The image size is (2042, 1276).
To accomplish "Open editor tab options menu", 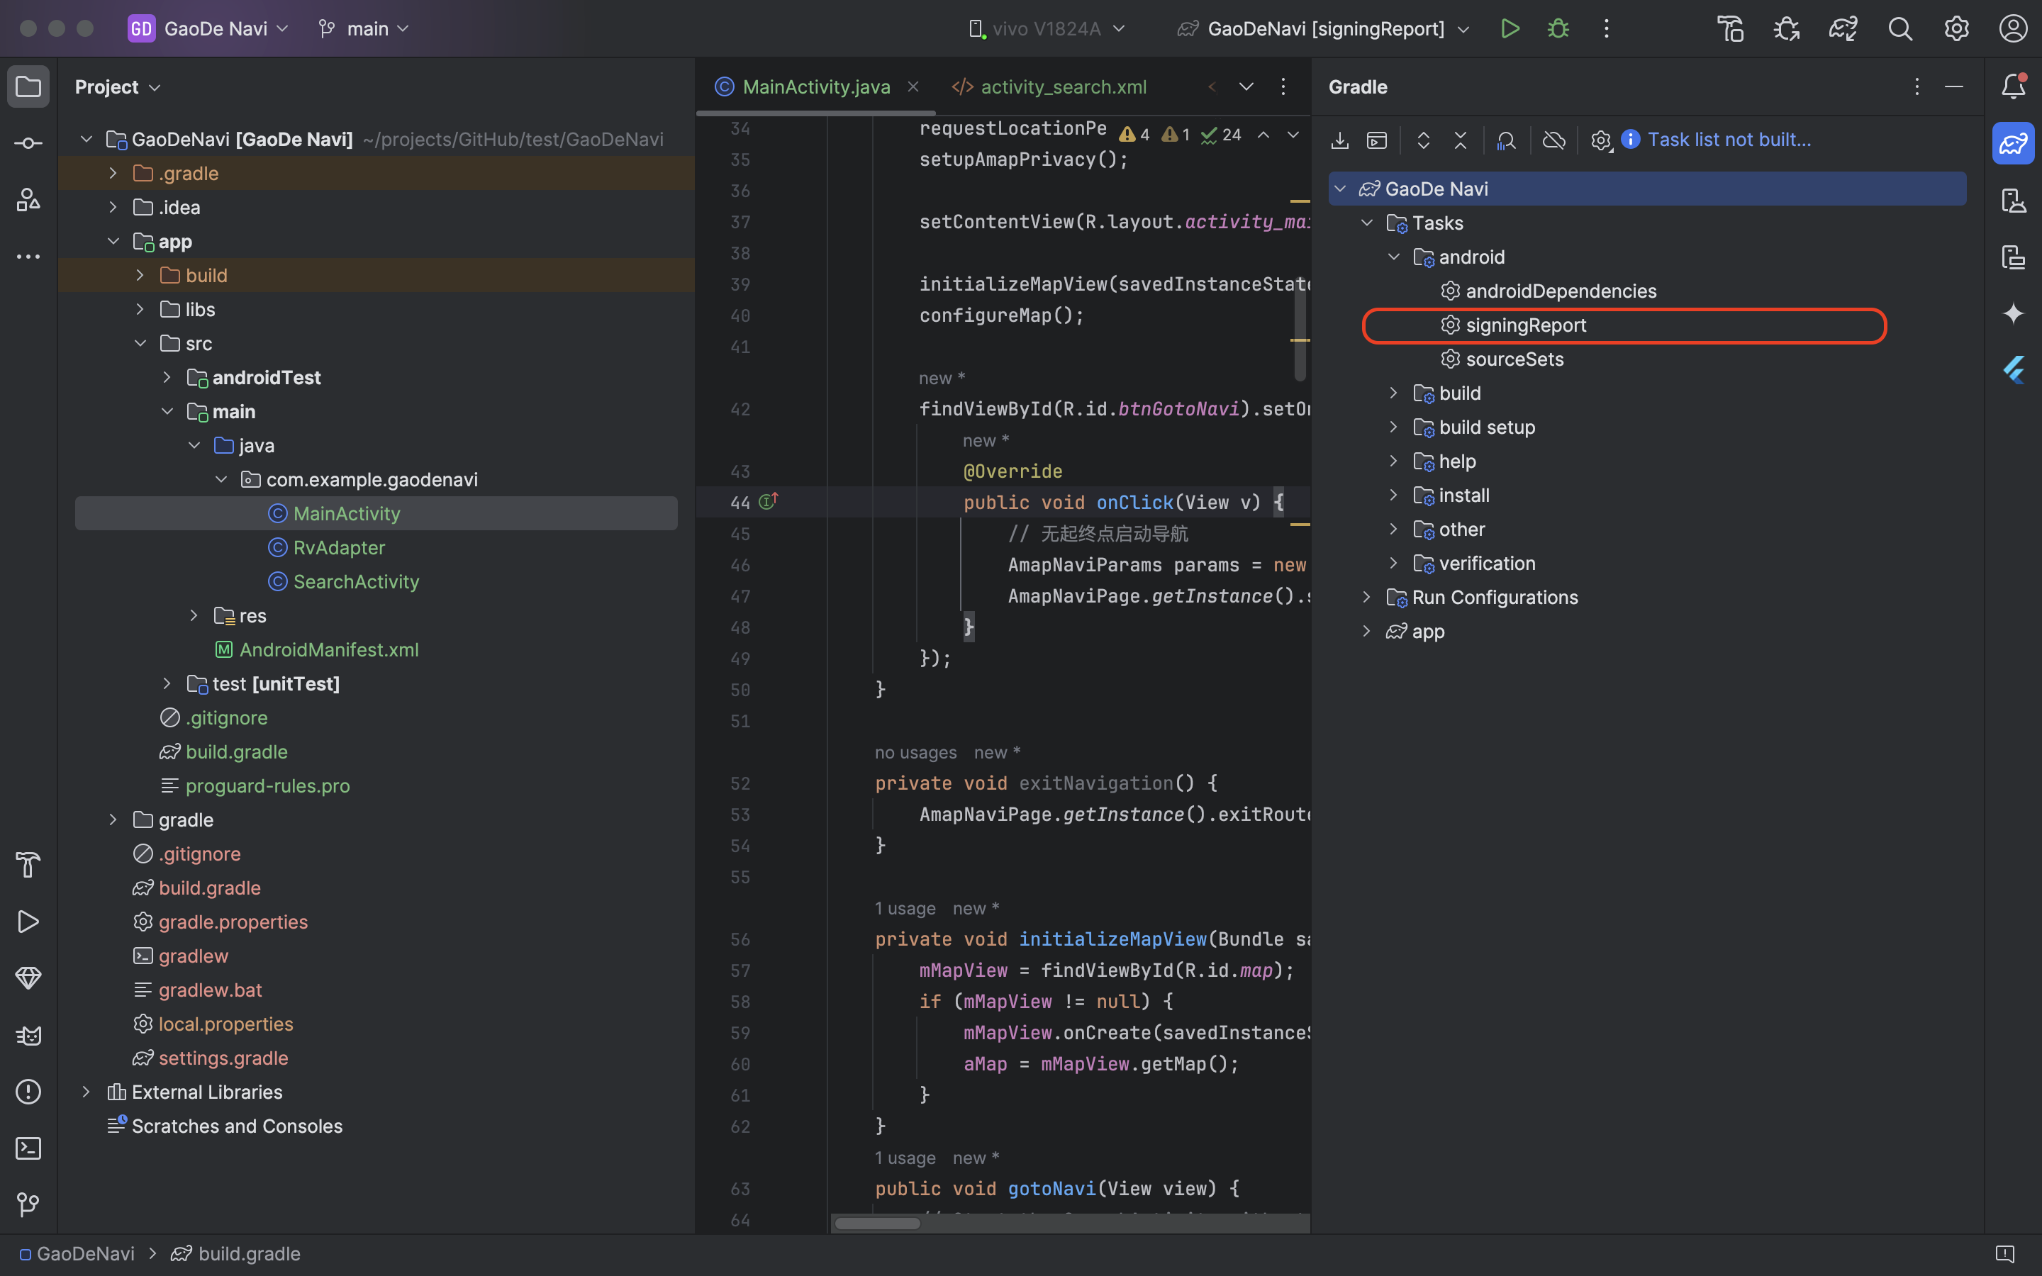I will [1283, 87].
